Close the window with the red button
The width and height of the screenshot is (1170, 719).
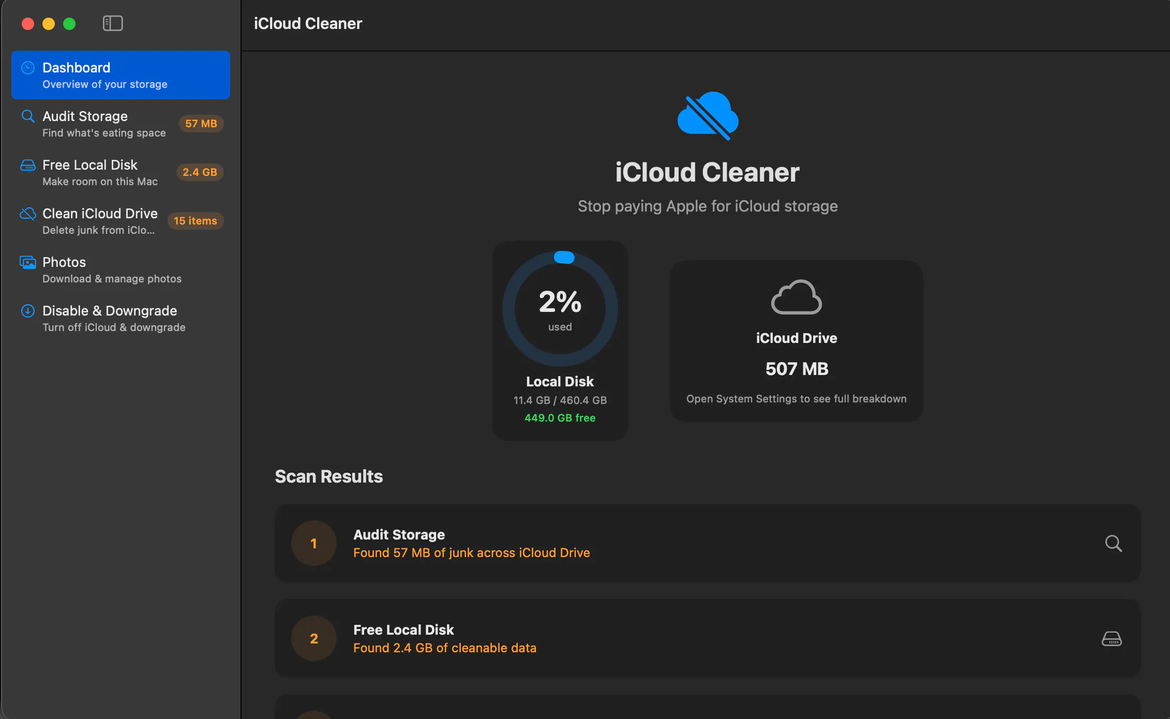coord(28,24)
